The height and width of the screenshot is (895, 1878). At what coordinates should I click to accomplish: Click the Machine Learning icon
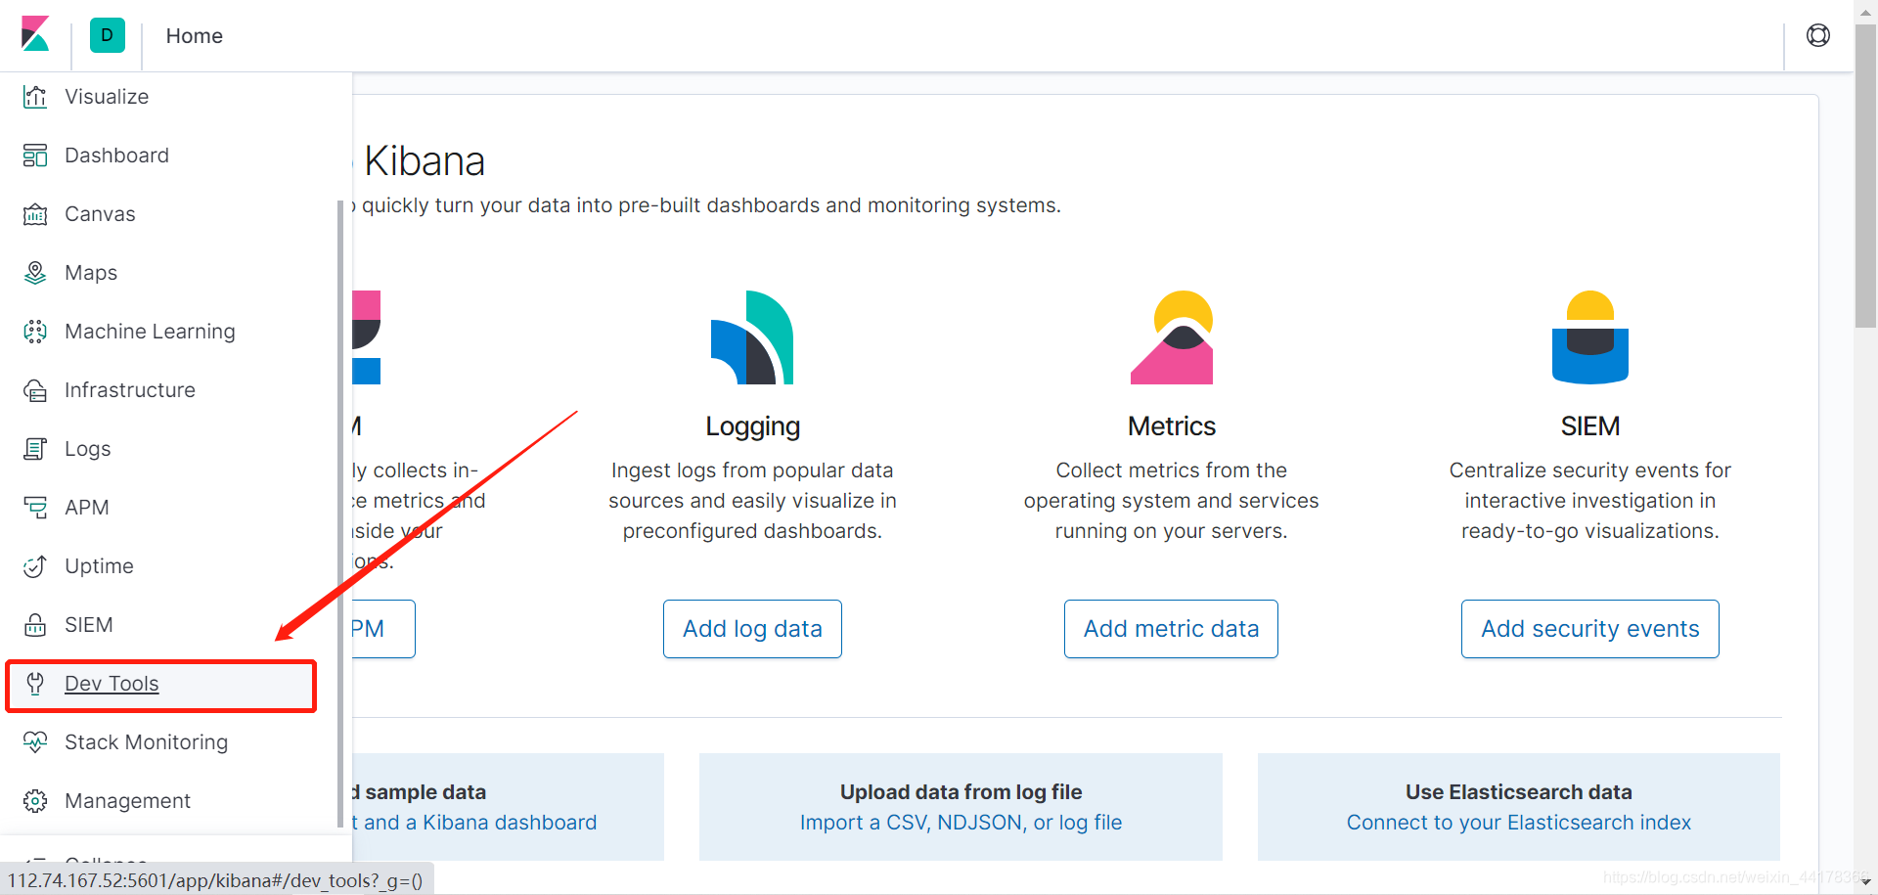click(x=35, y=332)
